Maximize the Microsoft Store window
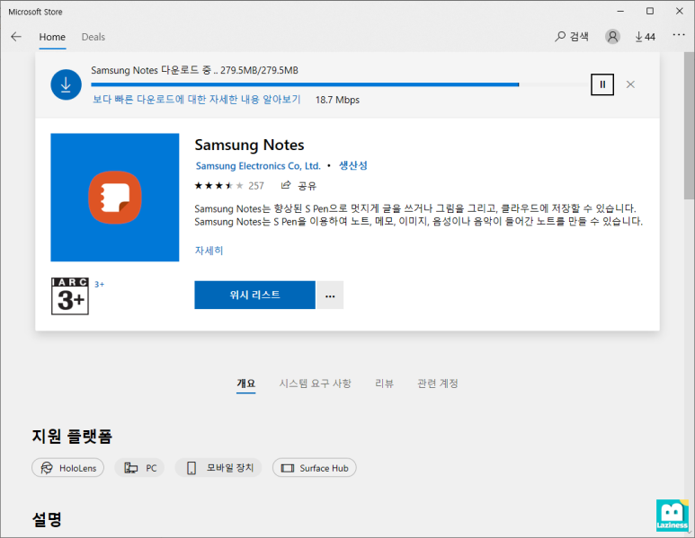This screenshot has height=538, width=695. tap(650, 11)
